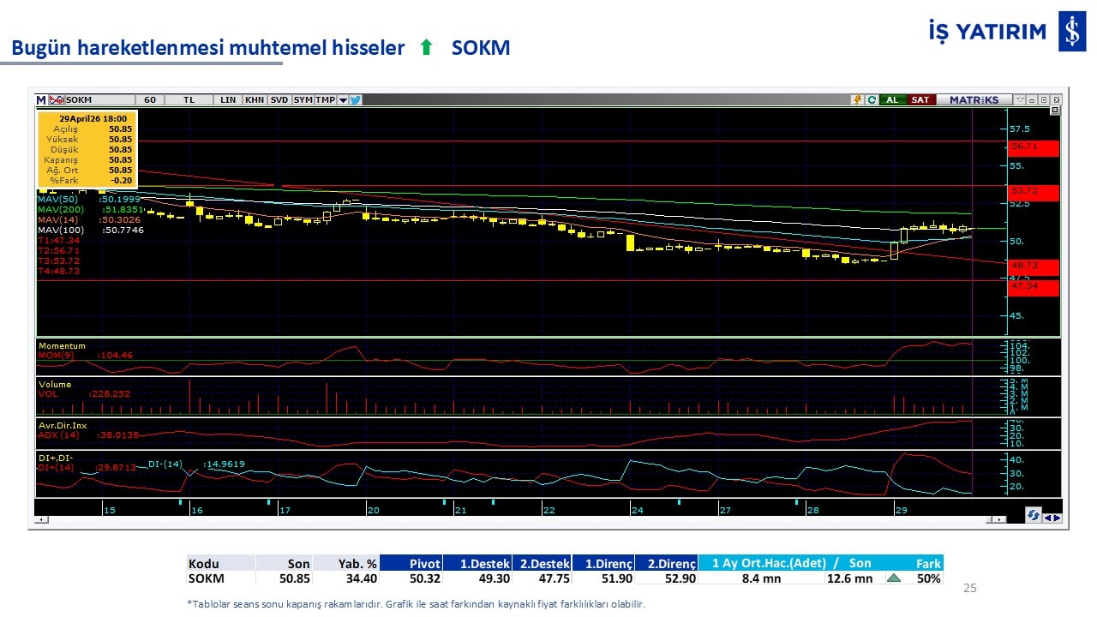Image resolution: width=1097 pixels, height=617 pixels.
Task: Expand the triangle menu beside MATRIKS
Action: [x=1020, y=99]
